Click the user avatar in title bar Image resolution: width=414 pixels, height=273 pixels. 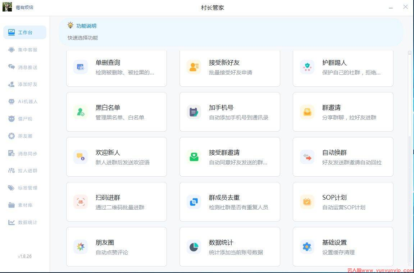point(7,7)
